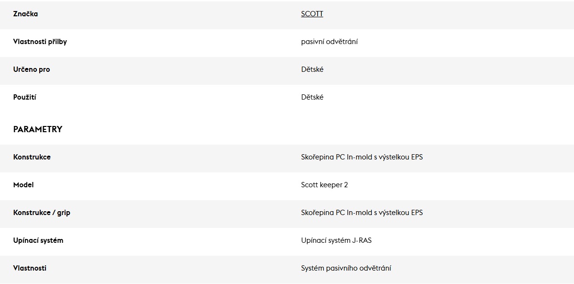Image resolution: width=574 pixels, height=284 pixels.
Task: Select the Vlastnosti přilby label
Action: click(40, 42)
